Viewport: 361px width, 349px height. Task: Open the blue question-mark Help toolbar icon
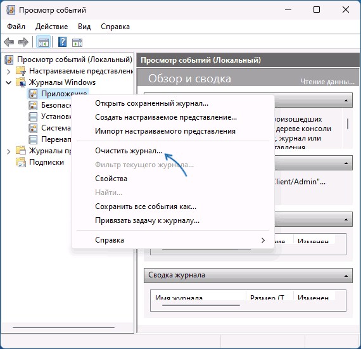point(63,42)
